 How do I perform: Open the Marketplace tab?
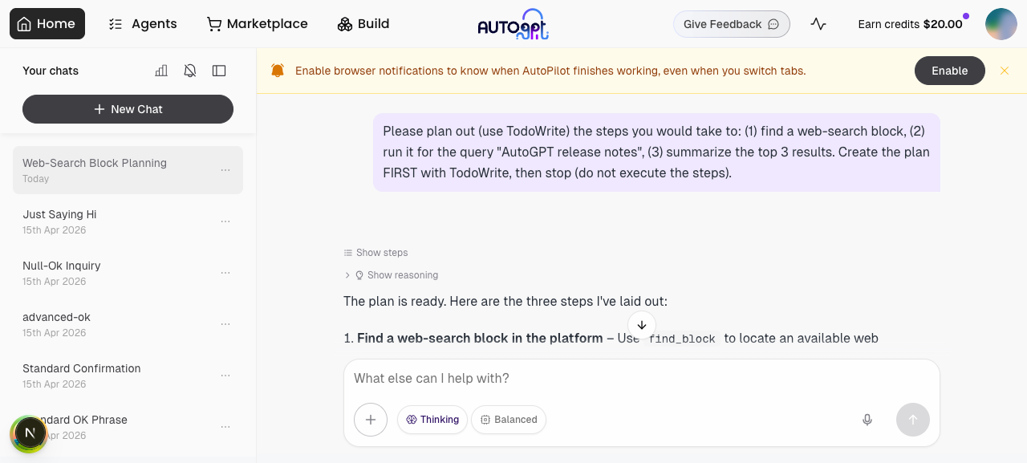[258, 24]
